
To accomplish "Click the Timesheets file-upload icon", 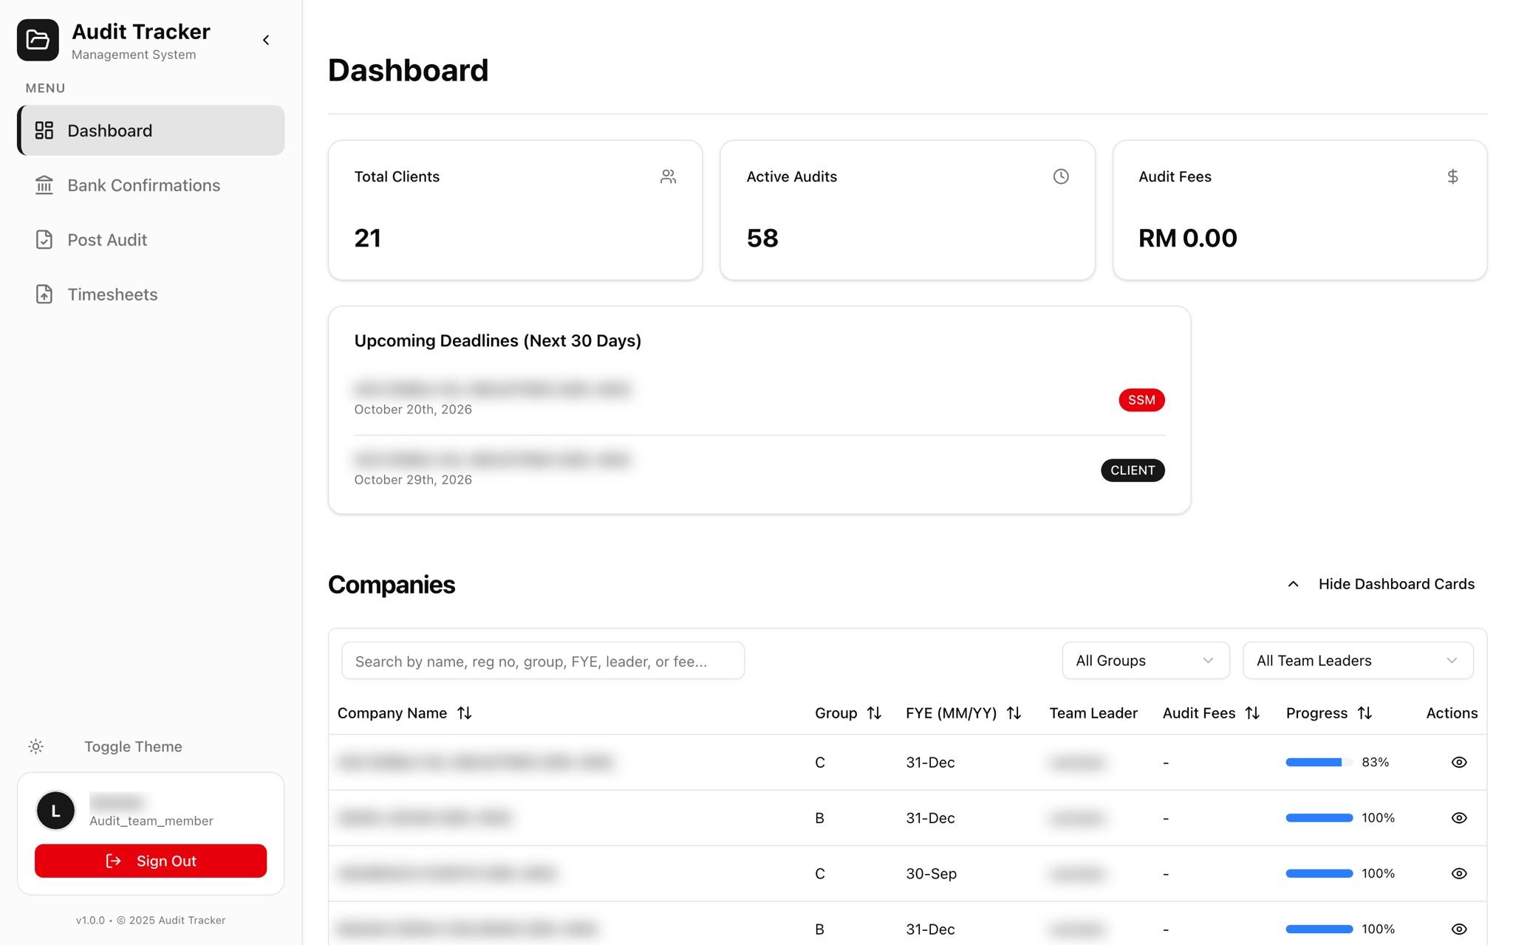I will point(44,295).
